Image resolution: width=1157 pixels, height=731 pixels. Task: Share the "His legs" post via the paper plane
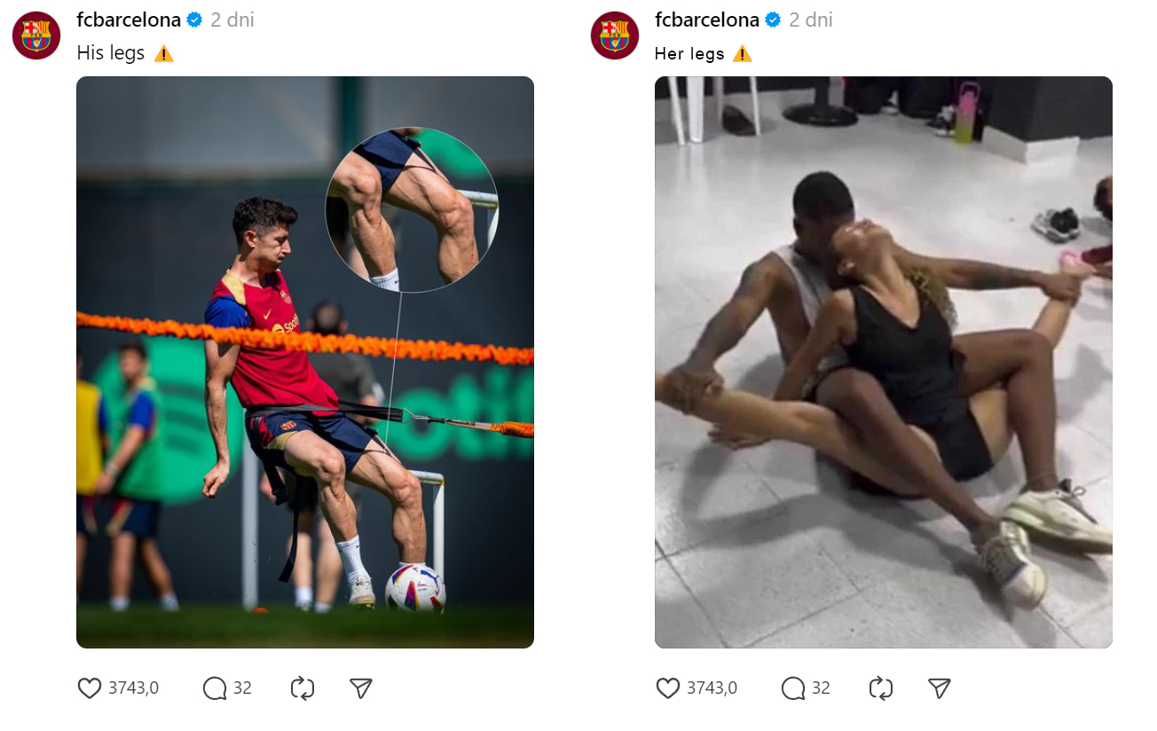(360, 688)
